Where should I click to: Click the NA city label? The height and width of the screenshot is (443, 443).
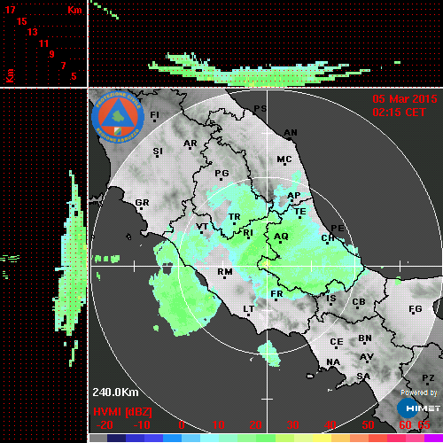[333, 362]
